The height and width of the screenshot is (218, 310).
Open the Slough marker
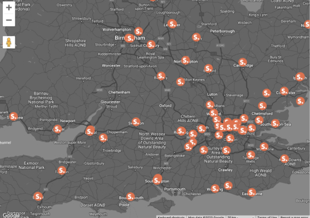tap(201, 129)
